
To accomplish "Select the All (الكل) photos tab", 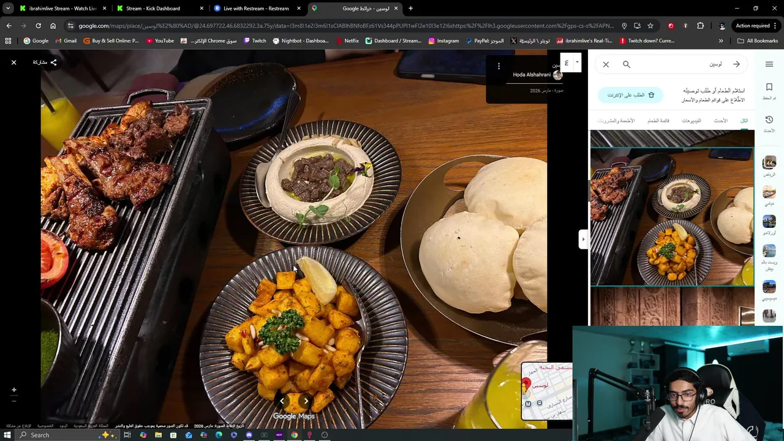I will [744, 121].
